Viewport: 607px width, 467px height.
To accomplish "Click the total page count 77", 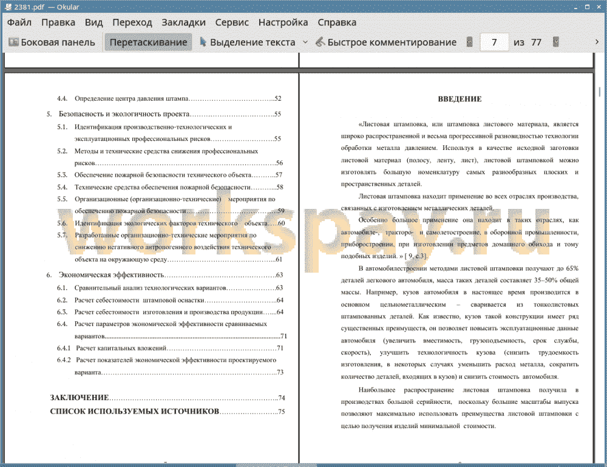I will [536, 43].
